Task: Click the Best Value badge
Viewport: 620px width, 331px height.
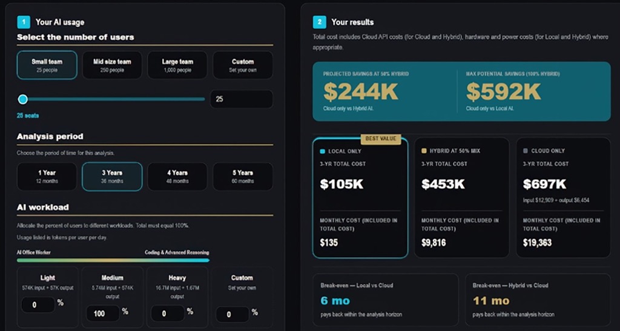Action: (381, 139)
